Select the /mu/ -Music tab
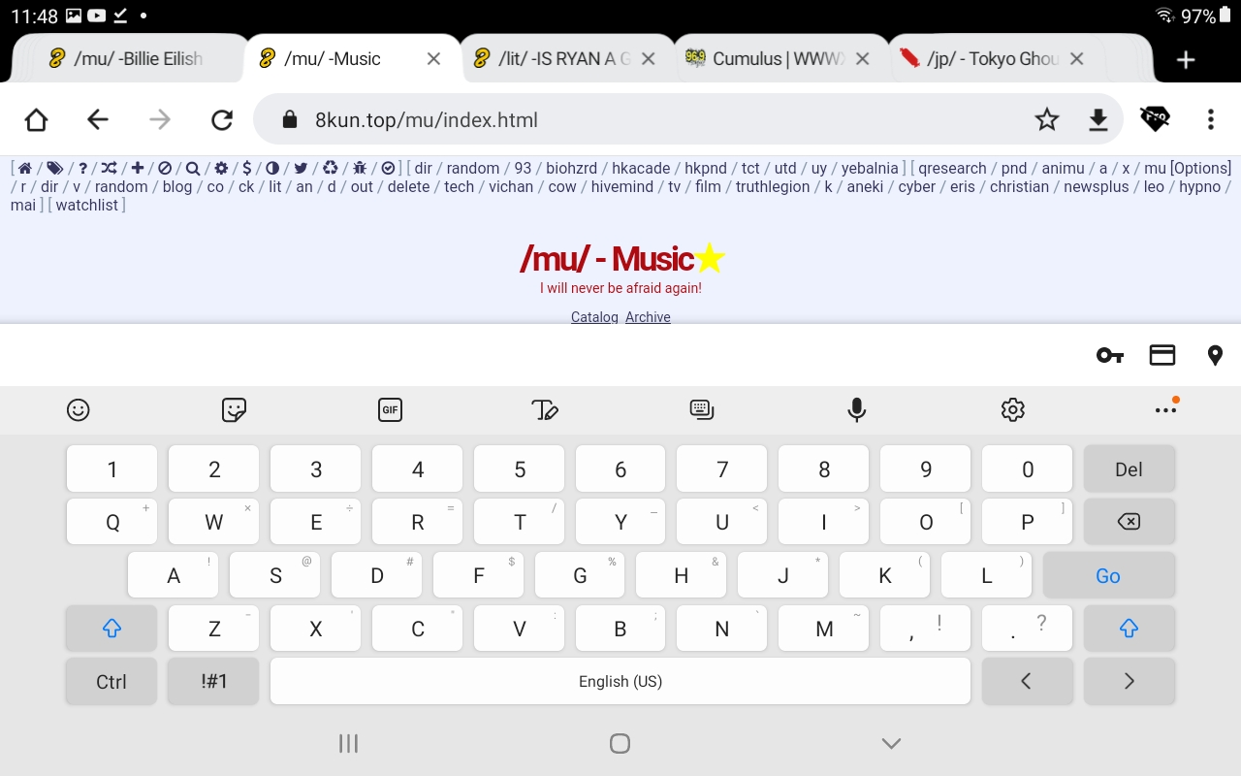Image resolution: width=1241 pixels, height=776 pixels. (x=334, y=59)
